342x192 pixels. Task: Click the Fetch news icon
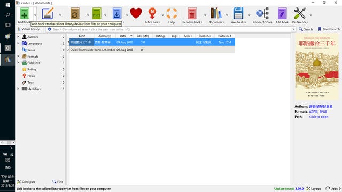[152, 13]
